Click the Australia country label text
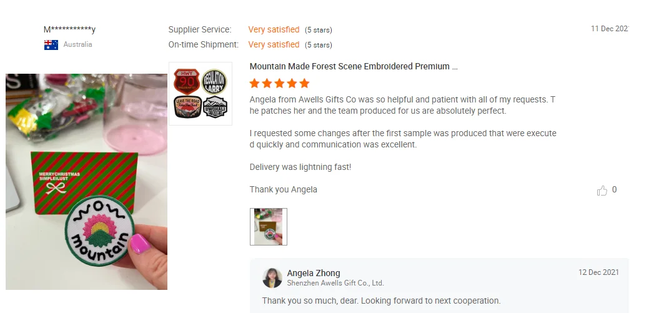This screenshot has width=654, height=313. (77, 45)
